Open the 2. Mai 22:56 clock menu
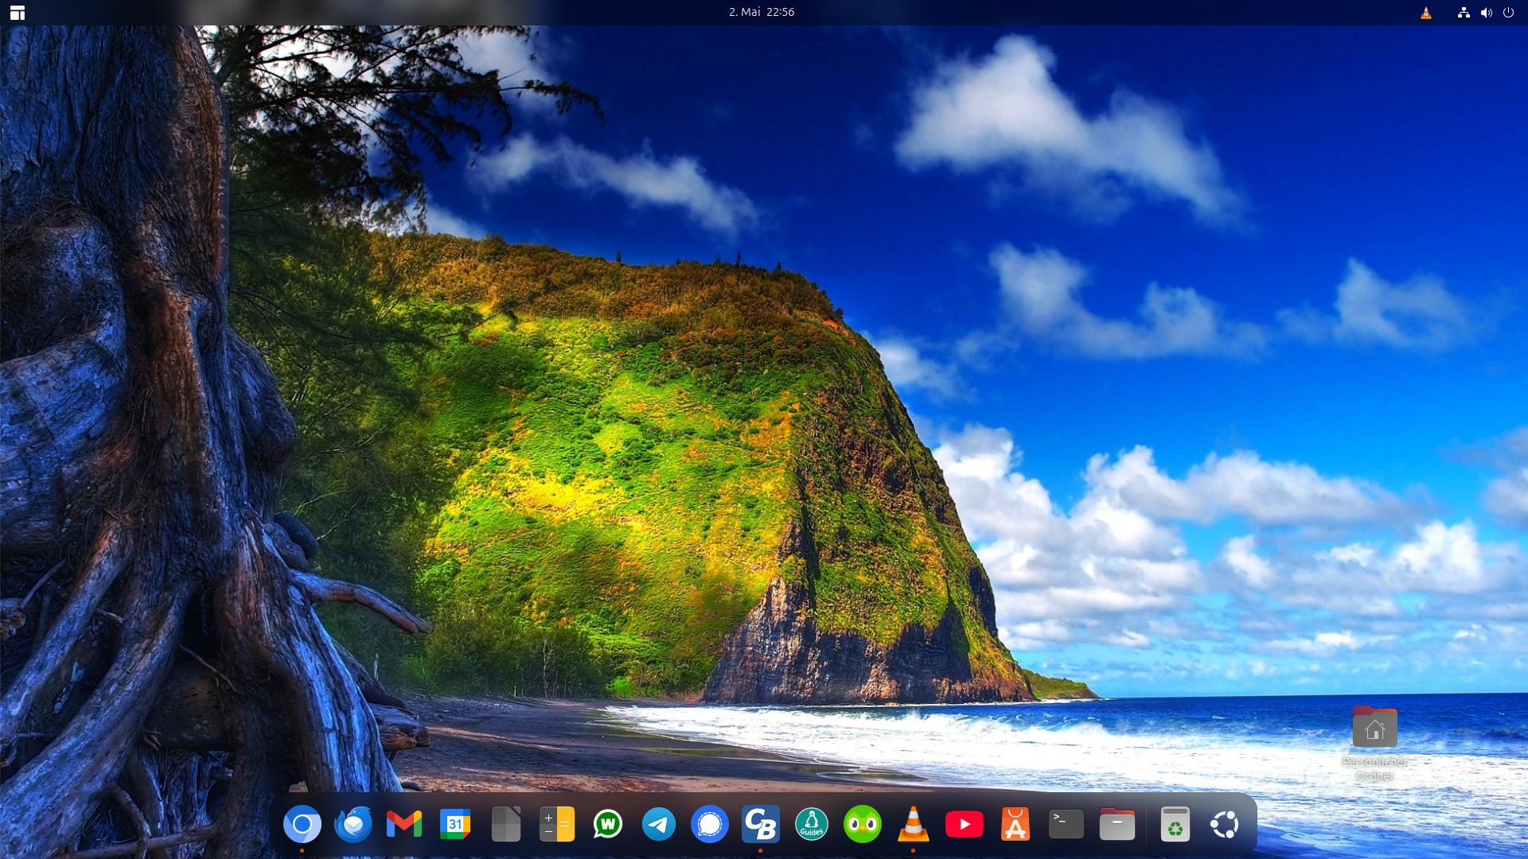Image resolution: width=1528 pixels, height=859 pixels. point(762,12)
